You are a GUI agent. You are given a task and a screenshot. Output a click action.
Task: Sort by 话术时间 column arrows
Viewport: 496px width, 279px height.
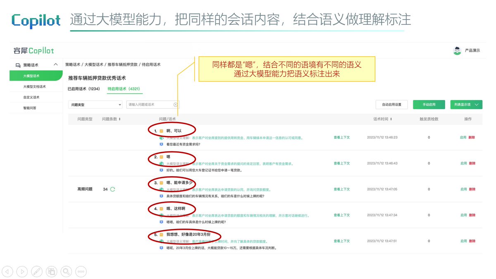391,119
